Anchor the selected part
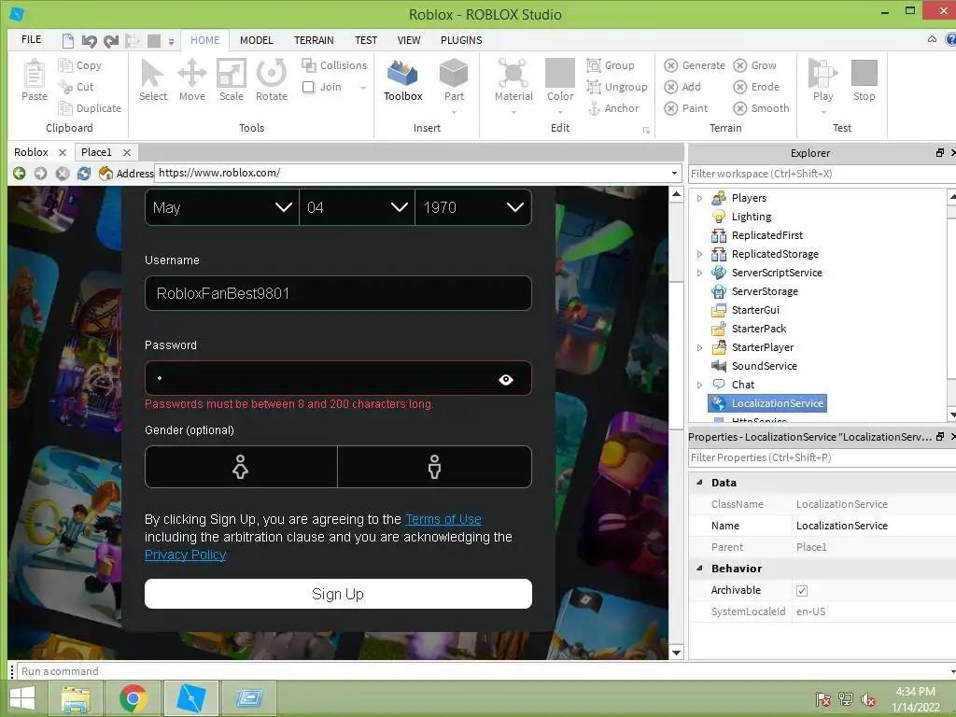 point(612,108)
